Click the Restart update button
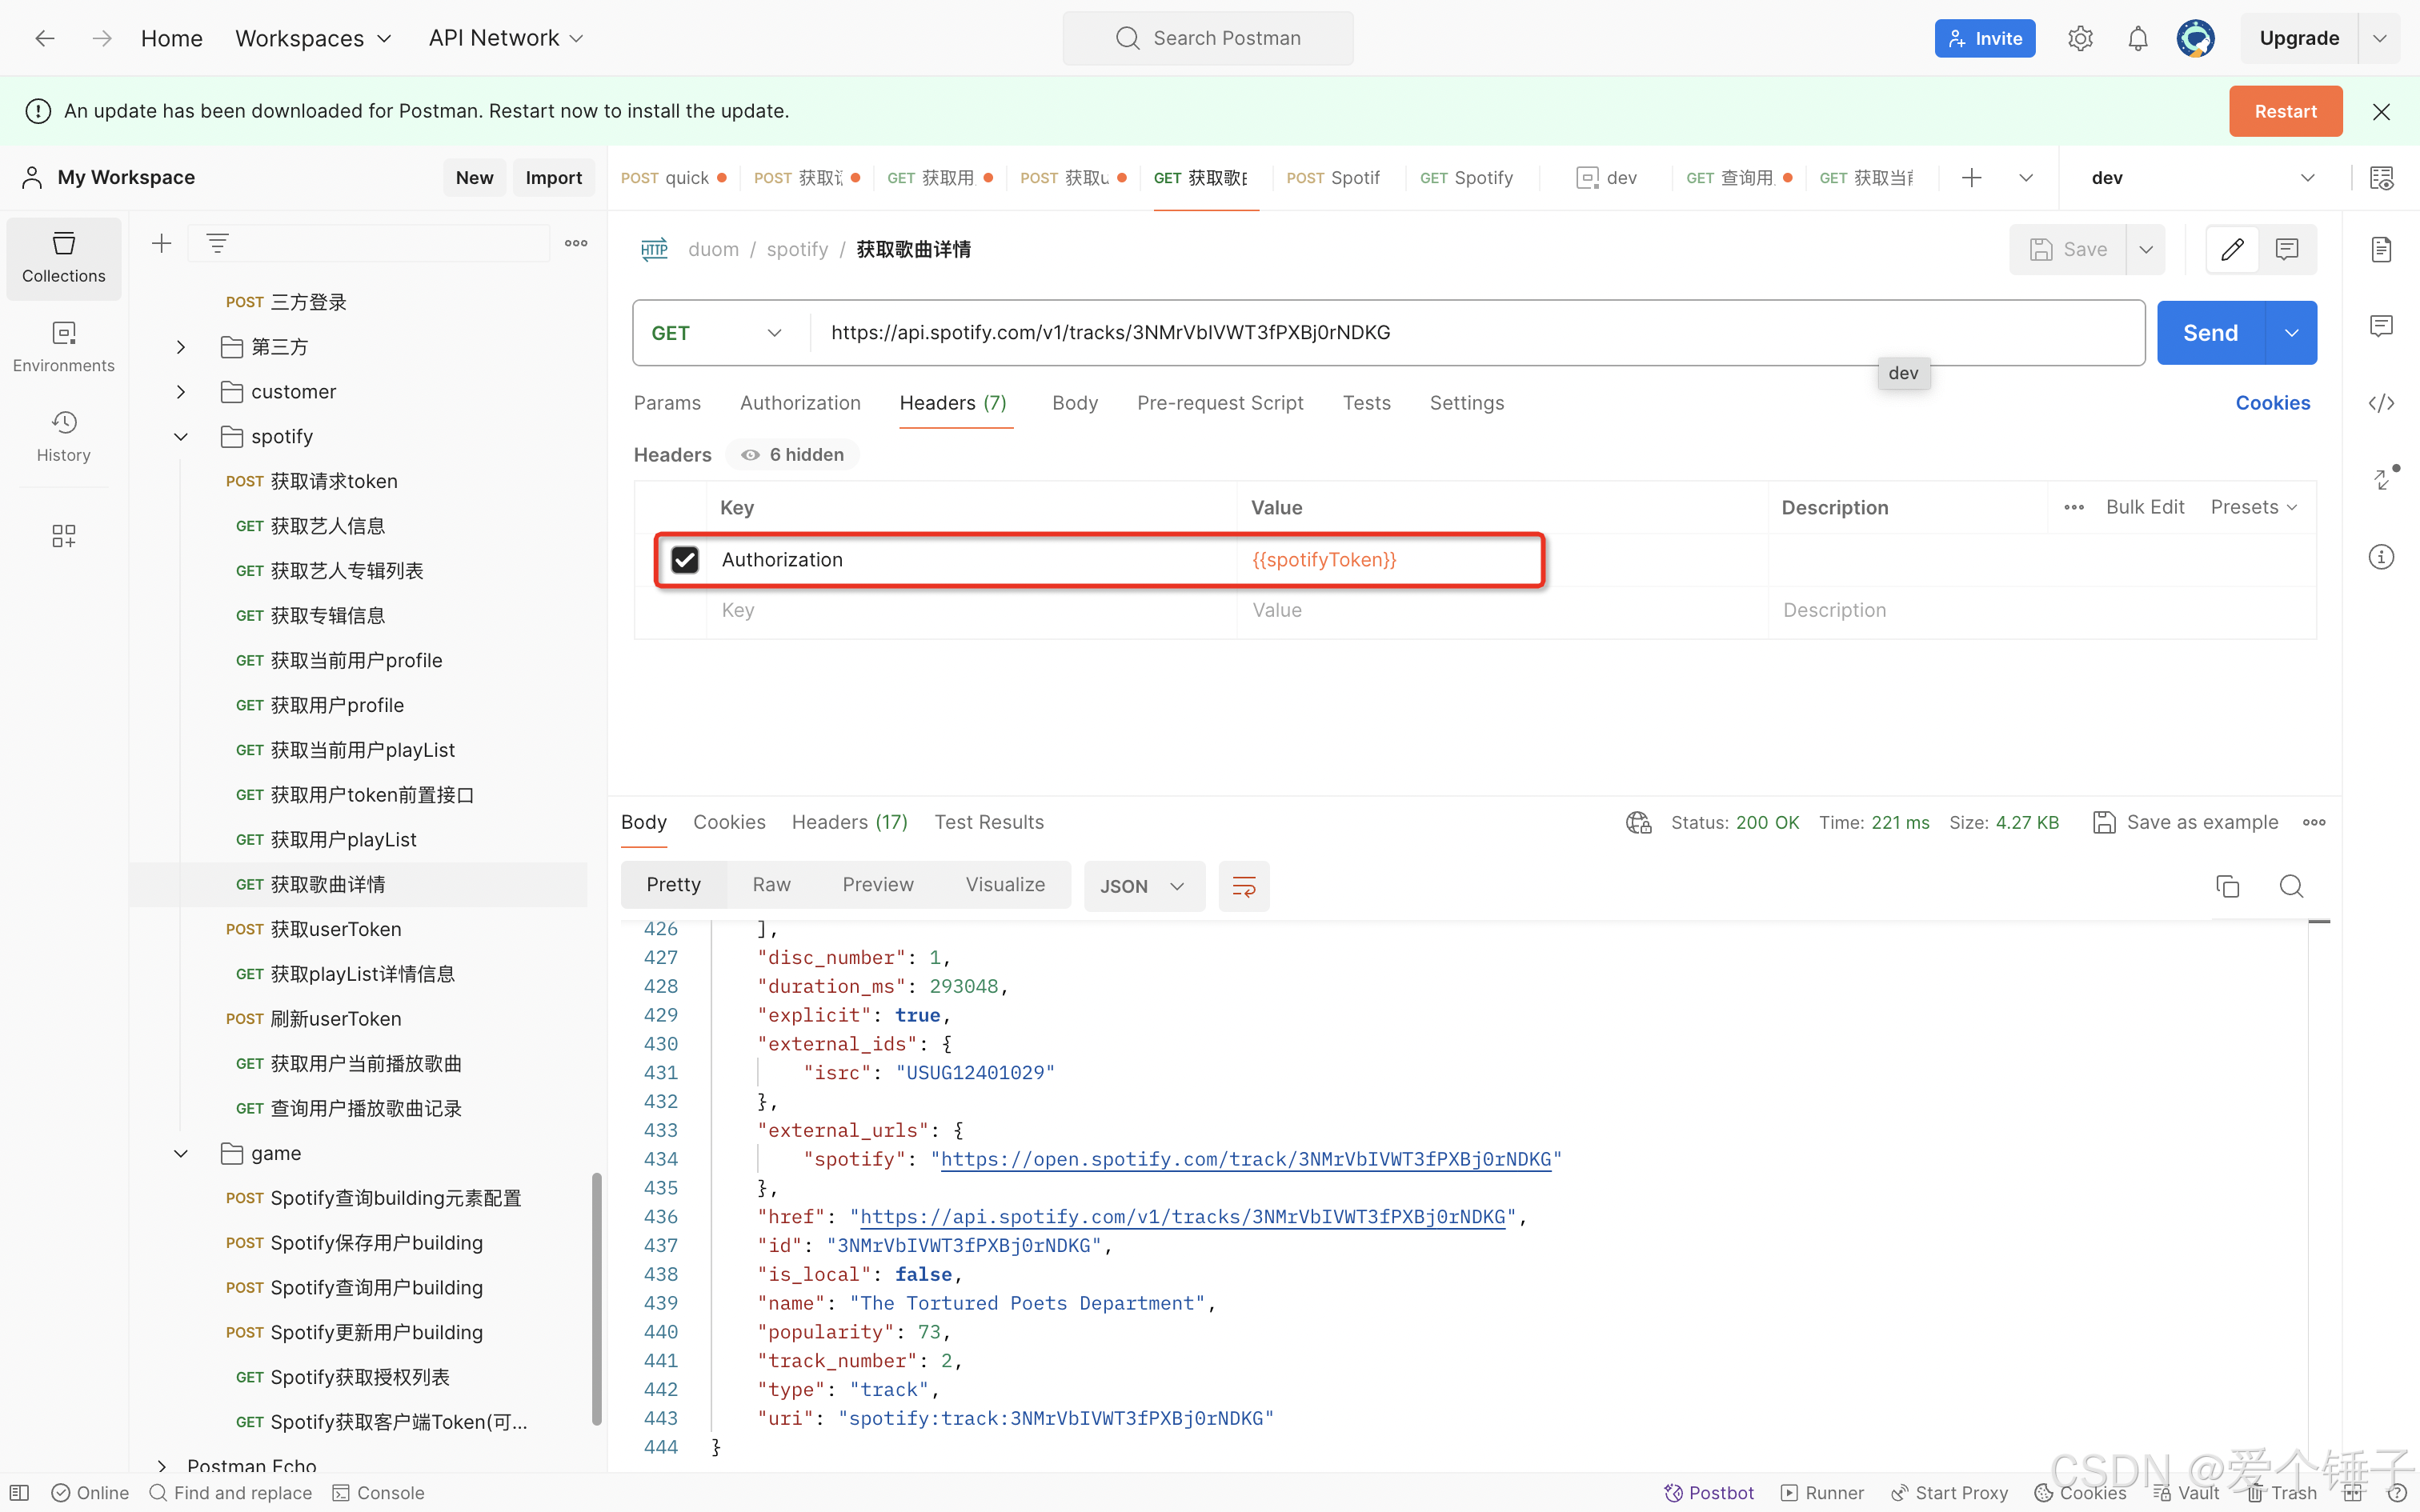This screenshot has height=1512, width=2420. click(2284, 111)
